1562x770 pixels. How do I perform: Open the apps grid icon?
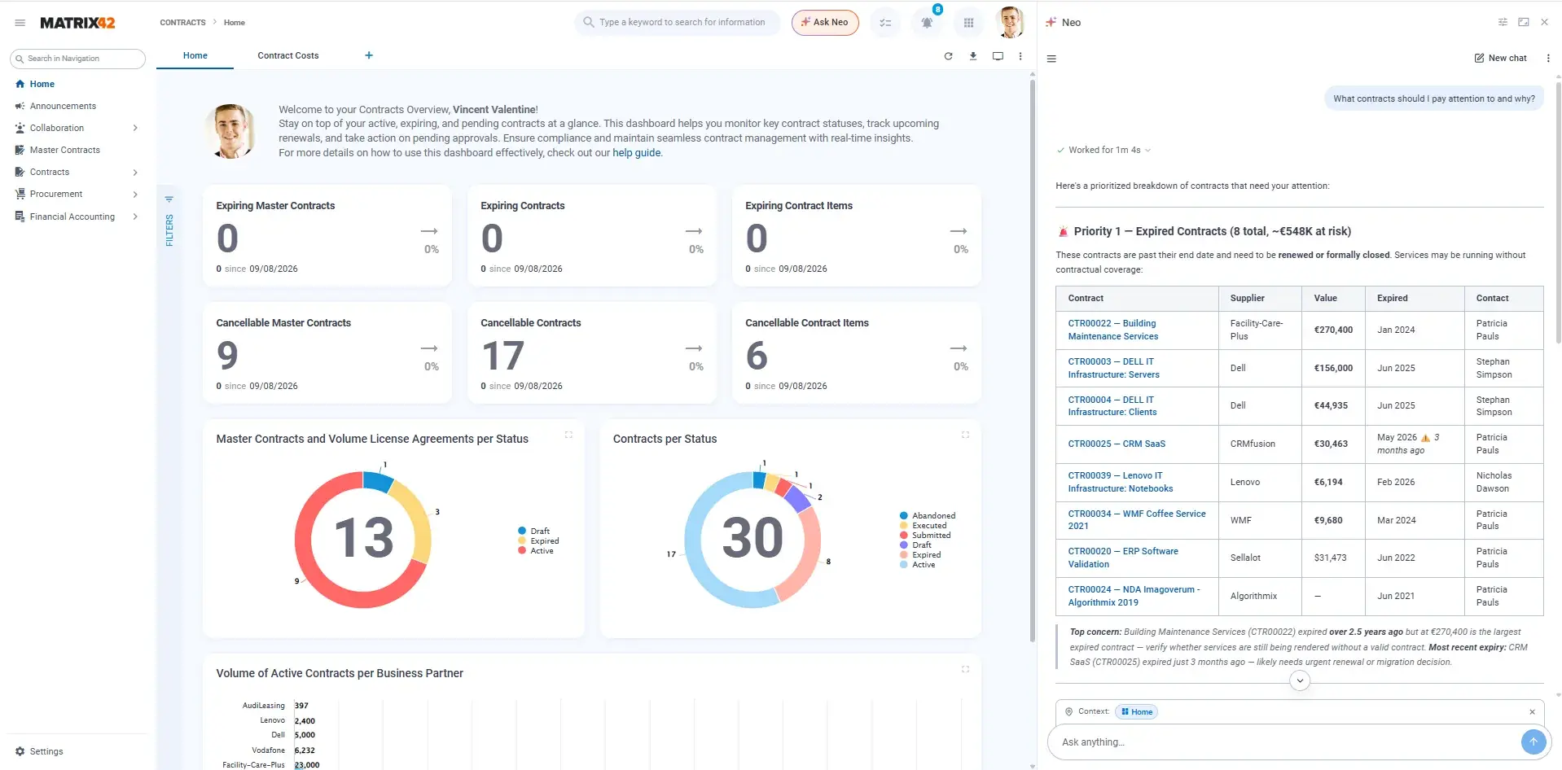point(968,23)
